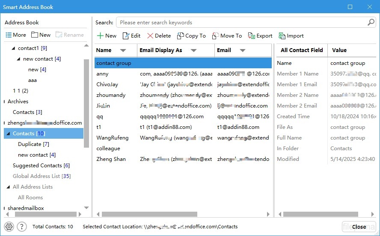Collapse the contact1 folder tree node
The width and height of the screenshot is (380, 236).
coord(13,48)
